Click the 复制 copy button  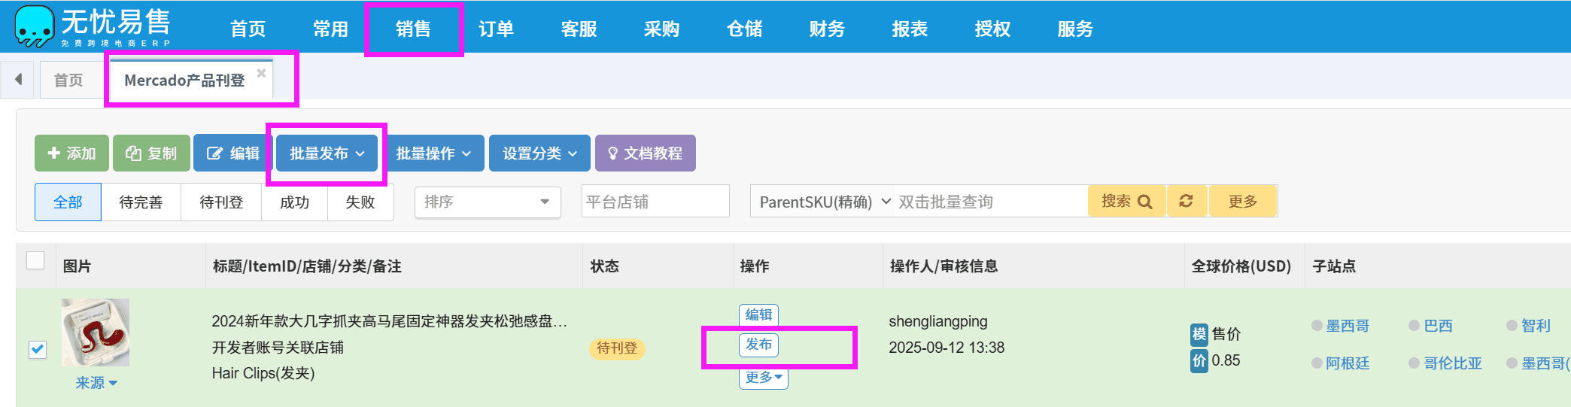point(151,153)
